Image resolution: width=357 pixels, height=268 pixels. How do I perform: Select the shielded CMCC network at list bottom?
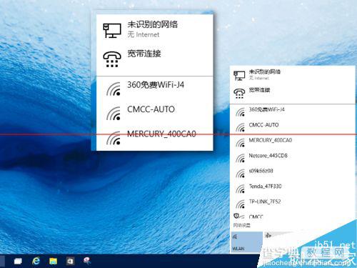point(293,217)
